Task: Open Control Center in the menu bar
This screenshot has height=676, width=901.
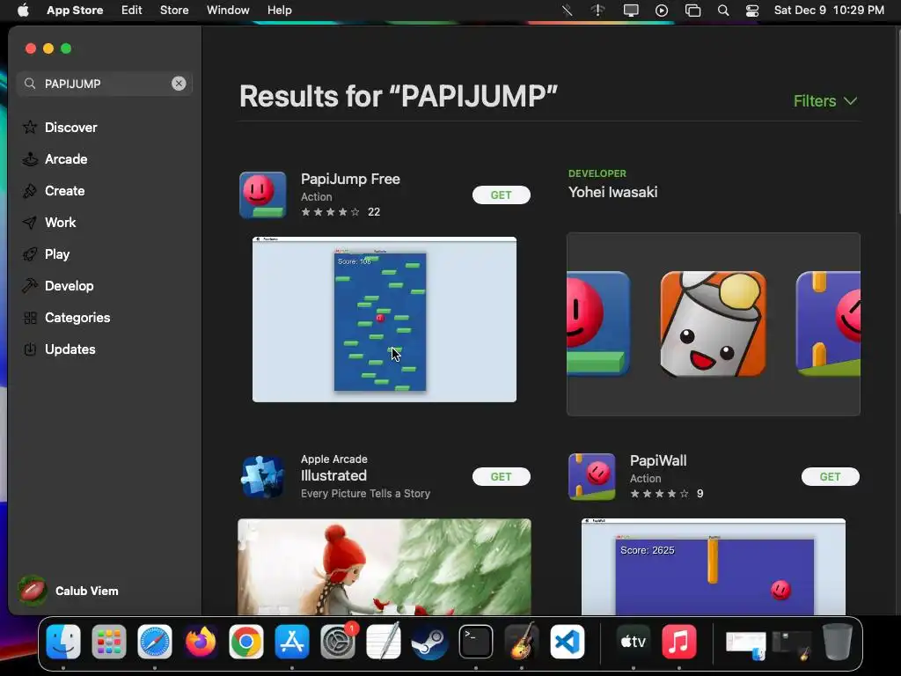Action: [752, 11]
